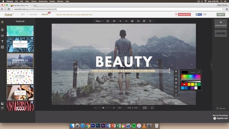
Task: Switch to the Design tab
Action: (x=45, y=14)
